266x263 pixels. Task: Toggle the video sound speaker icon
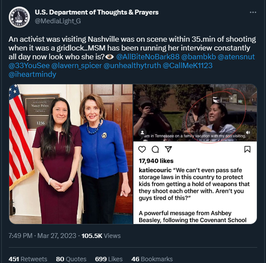248,132
